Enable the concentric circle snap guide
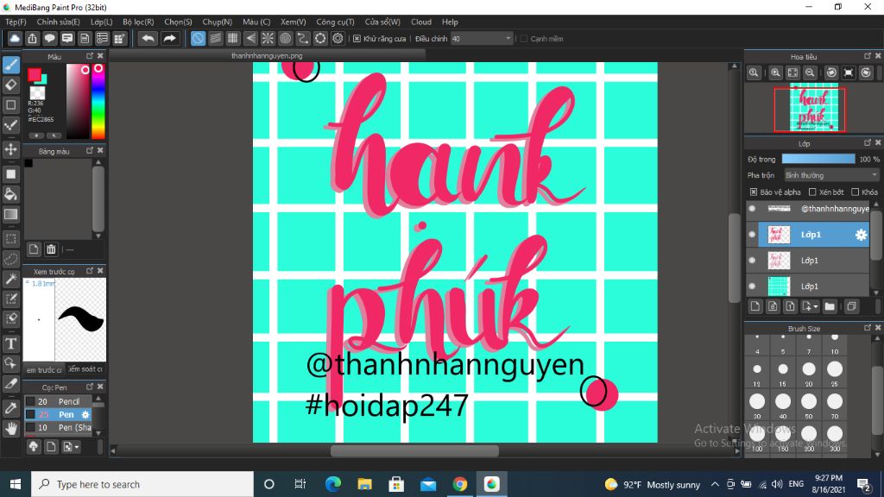Screen dimensions: 884x497 [285, 38]
